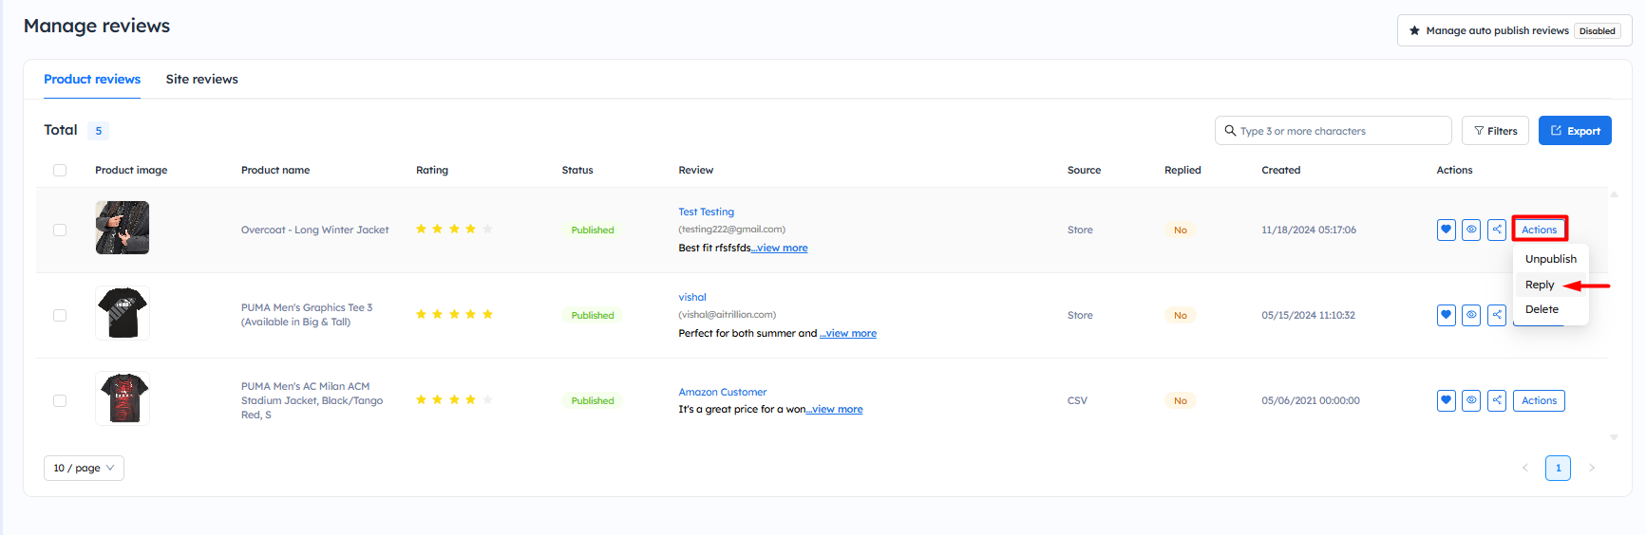Screen dimensions: 1646x535
Task: Click share icon on vishal's review row
Action: 1497,315
